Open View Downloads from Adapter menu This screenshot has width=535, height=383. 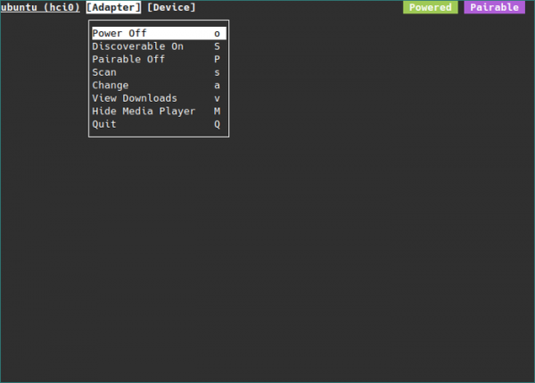[x=135, y=98]
